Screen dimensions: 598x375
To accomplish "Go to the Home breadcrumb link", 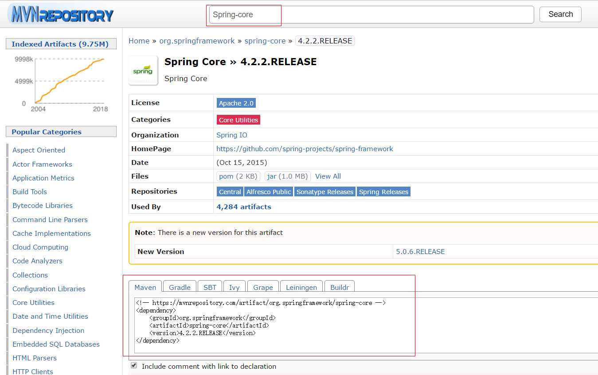I will [139, 41].
